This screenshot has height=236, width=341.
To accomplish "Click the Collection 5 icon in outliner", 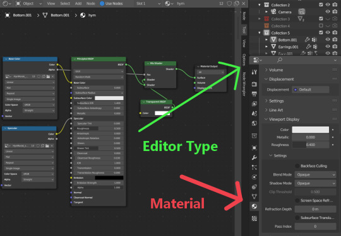I will (x=266, y=33).
